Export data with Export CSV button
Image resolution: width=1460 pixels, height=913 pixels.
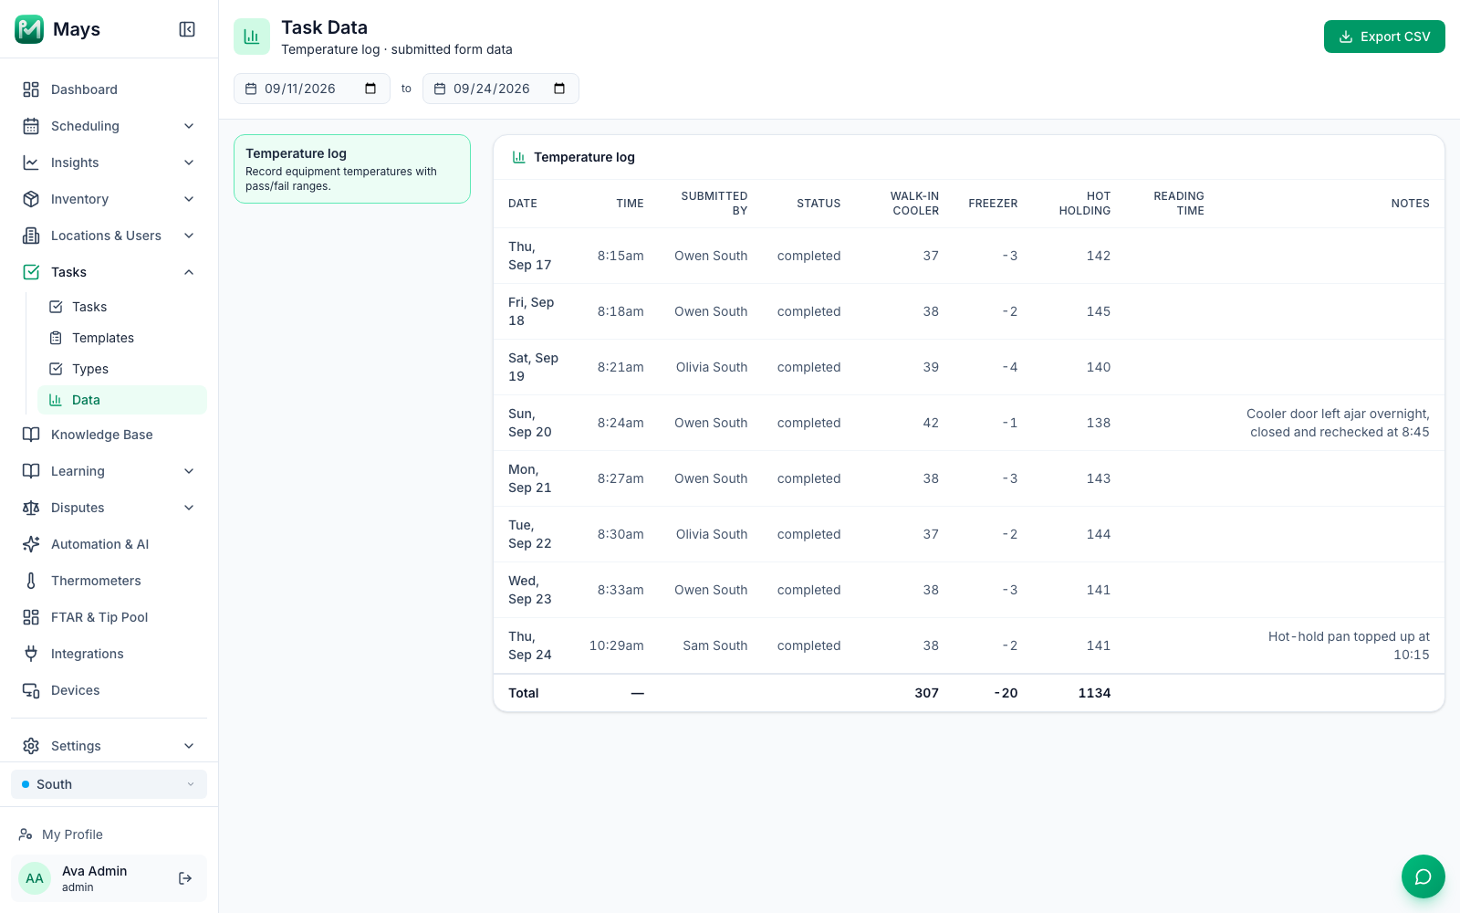click(x=1384, y=37)
